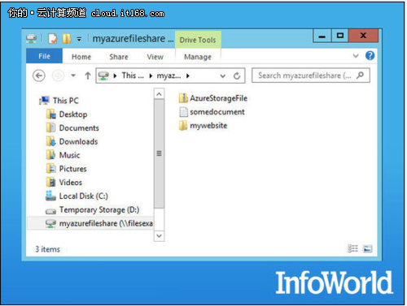Select the somedocument file name
The height and width of the screenshot is (306, 407).
click(217, 112)
